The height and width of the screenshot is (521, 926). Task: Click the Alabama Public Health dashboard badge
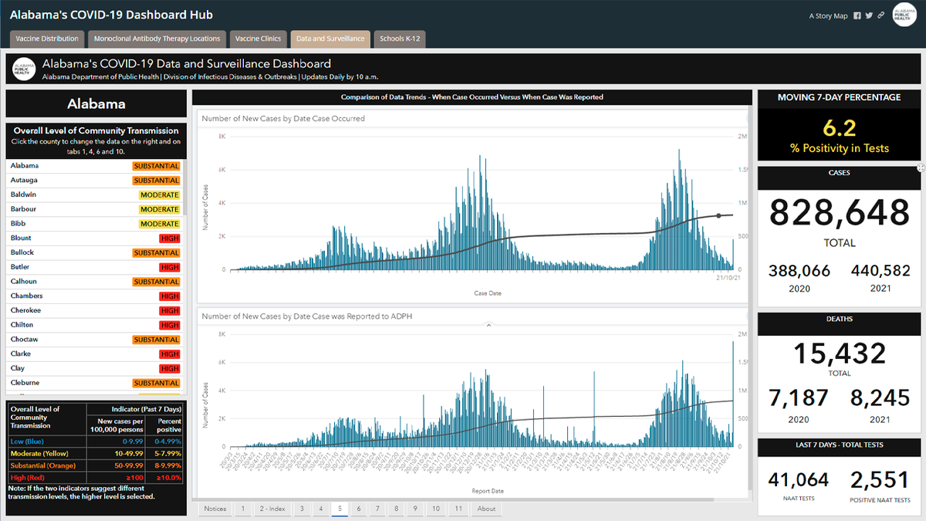click(24, 70)
